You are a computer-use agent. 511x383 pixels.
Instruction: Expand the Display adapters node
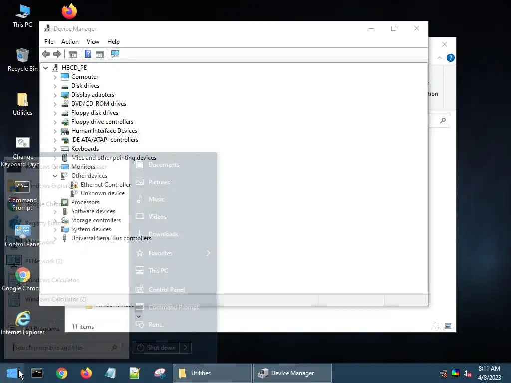click(x=55, y=95)
